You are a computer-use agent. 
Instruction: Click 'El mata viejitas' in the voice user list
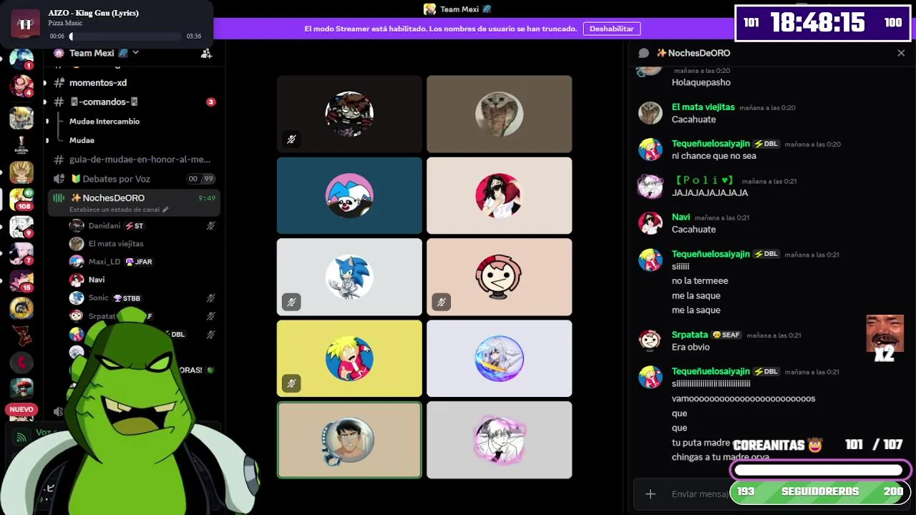pyautogui.click(x=116, y=244)
